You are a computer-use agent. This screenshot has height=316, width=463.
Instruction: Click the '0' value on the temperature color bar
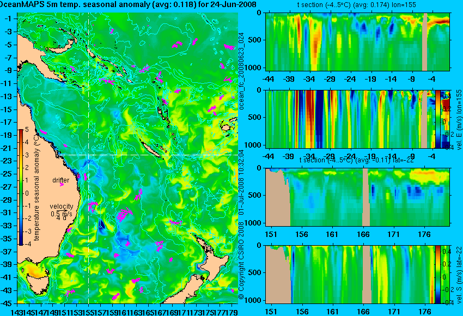pyautogui.click(x=27, y=193)
